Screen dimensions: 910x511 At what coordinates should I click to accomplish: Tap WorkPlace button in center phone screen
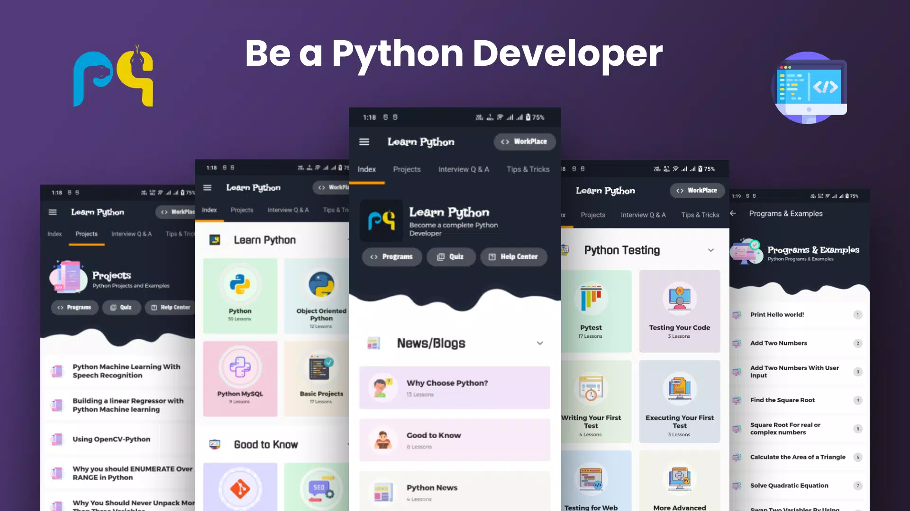pyautogui.click(x=524, y=141)
